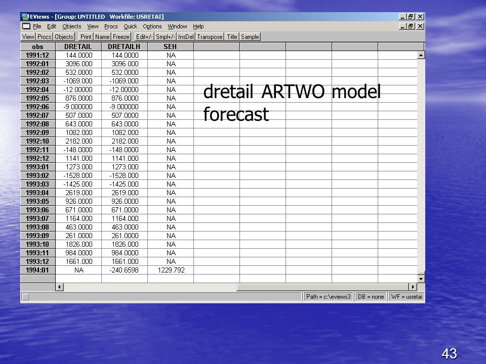486x364 pixels.
Task: Click horizontal scrollbar right arrow
Action: (x=413, y=287)
